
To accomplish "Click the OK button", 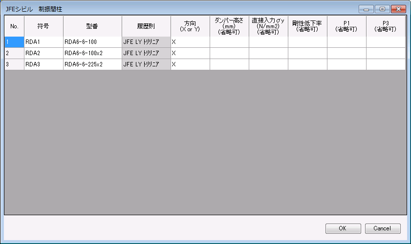I will pyautogui.click(x=343, y=228).
